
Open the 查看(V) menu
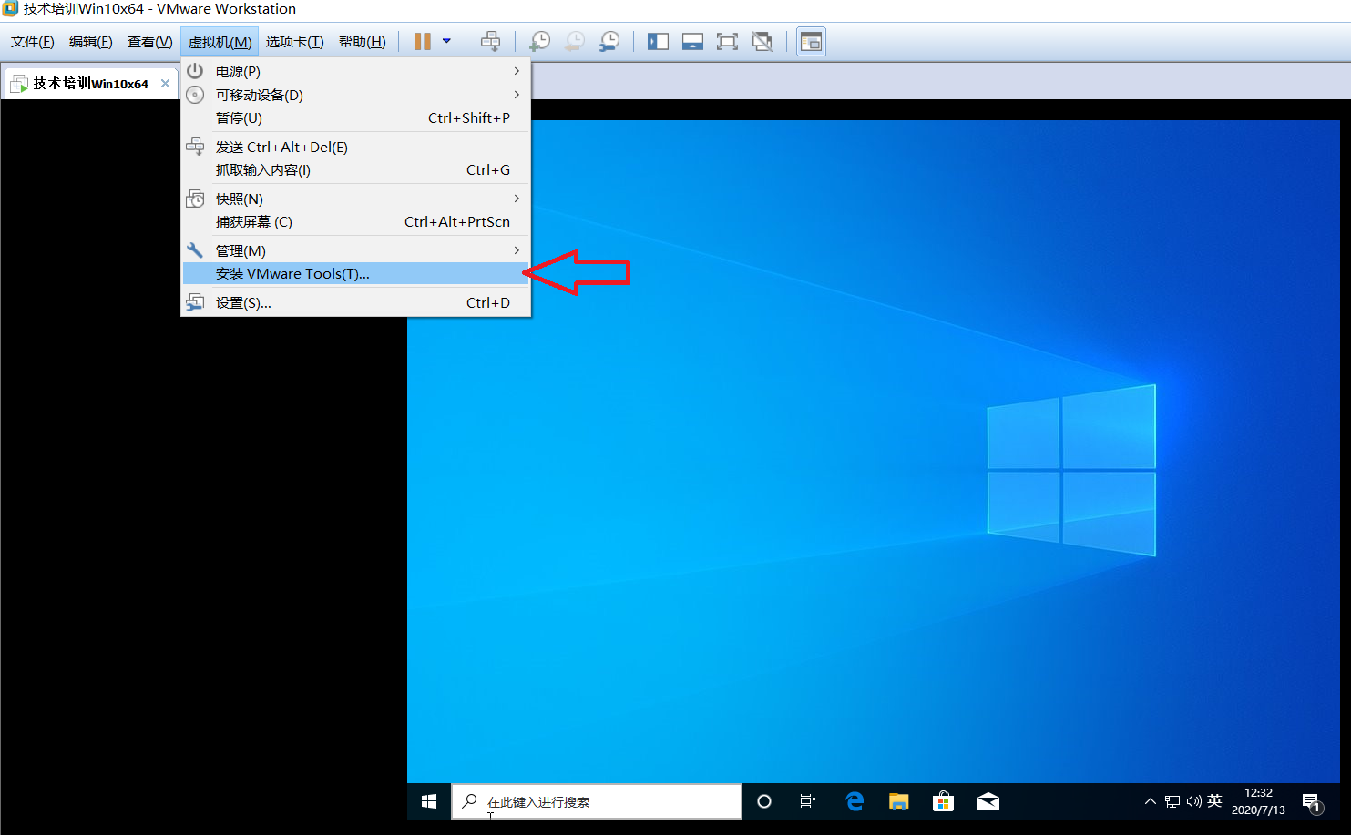(x=150, y=42)
